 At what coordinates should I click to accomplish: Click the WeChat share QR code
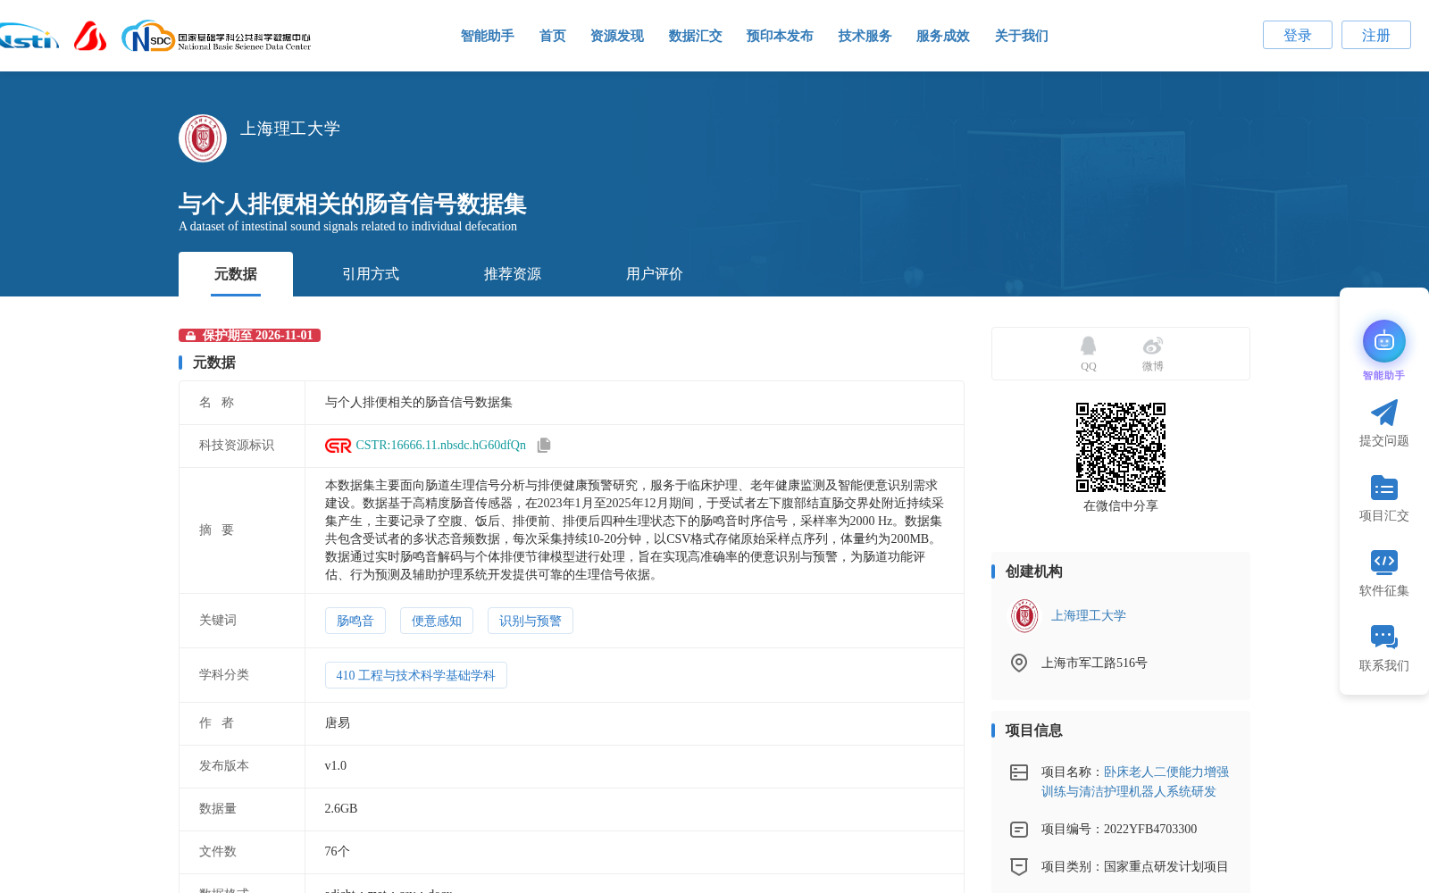click(1121, 447)
